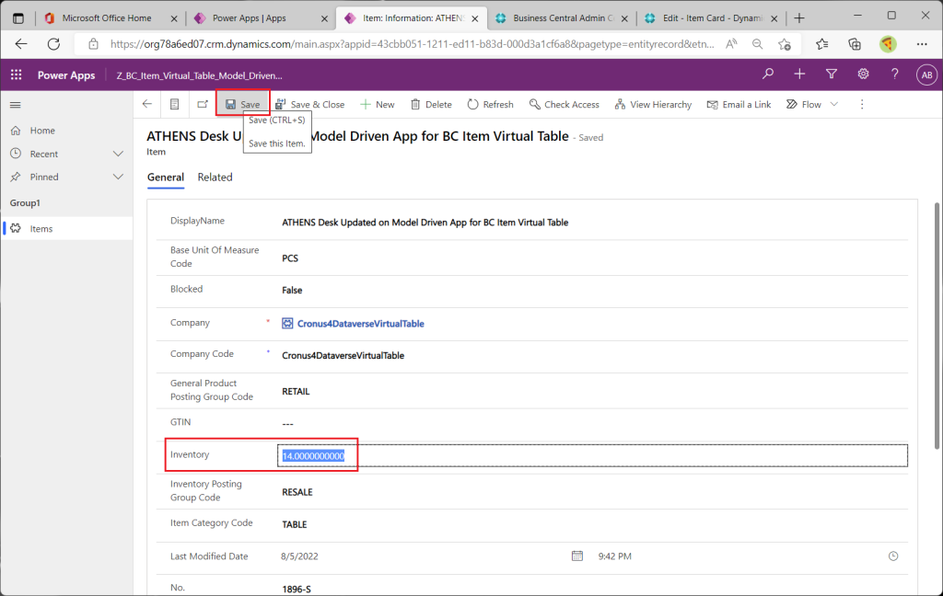Click the RETAIL posting group value
Viewport: 943px width, 596px height.
click(296, 391)
